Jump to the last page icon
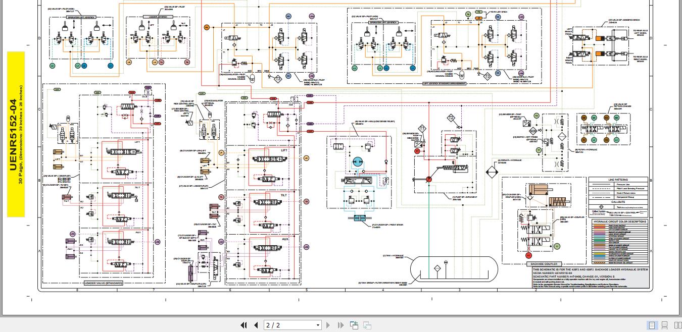Screen dimensions: 682x332 point(340,325)
